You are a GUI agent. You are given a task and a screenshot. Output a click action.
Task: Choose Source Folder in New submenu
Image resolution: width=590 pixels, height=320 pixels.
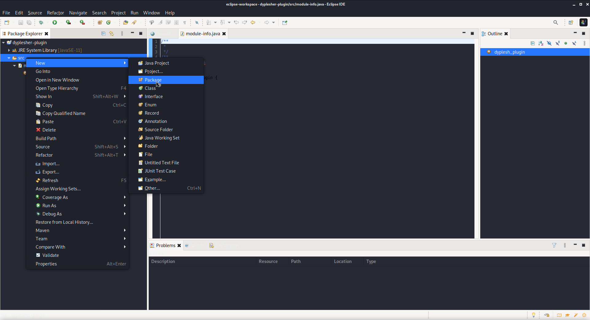(x=166, y=130)
